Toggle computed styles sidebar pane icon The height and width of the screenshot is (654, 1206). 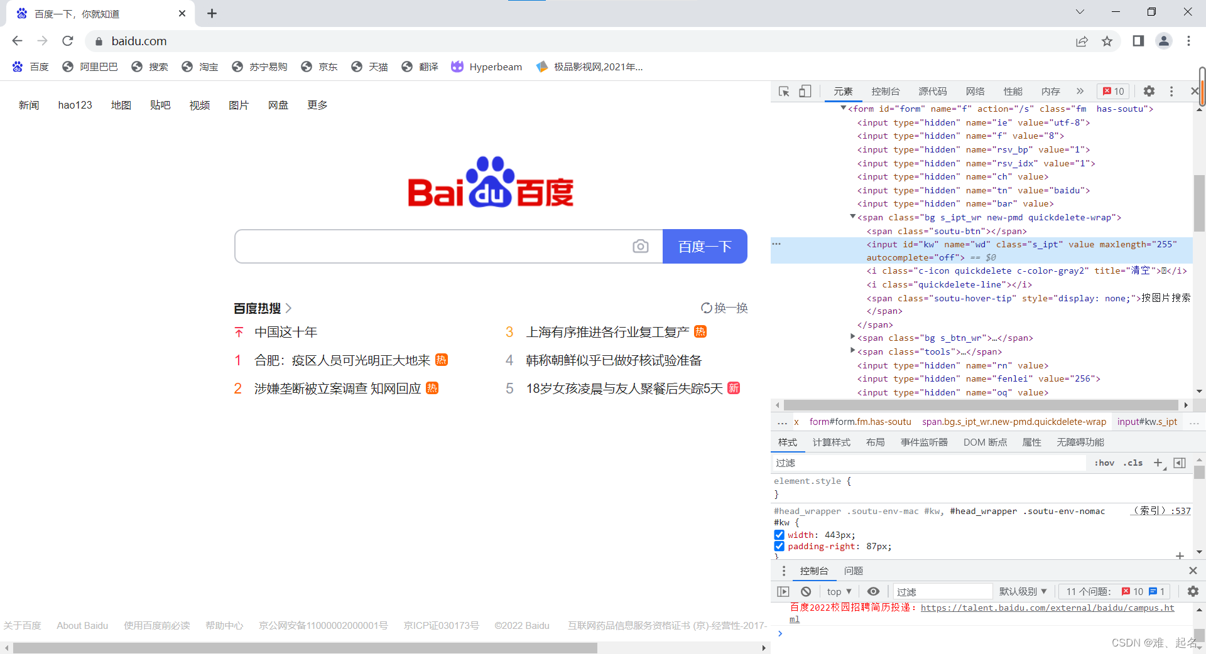(1180, 463)
